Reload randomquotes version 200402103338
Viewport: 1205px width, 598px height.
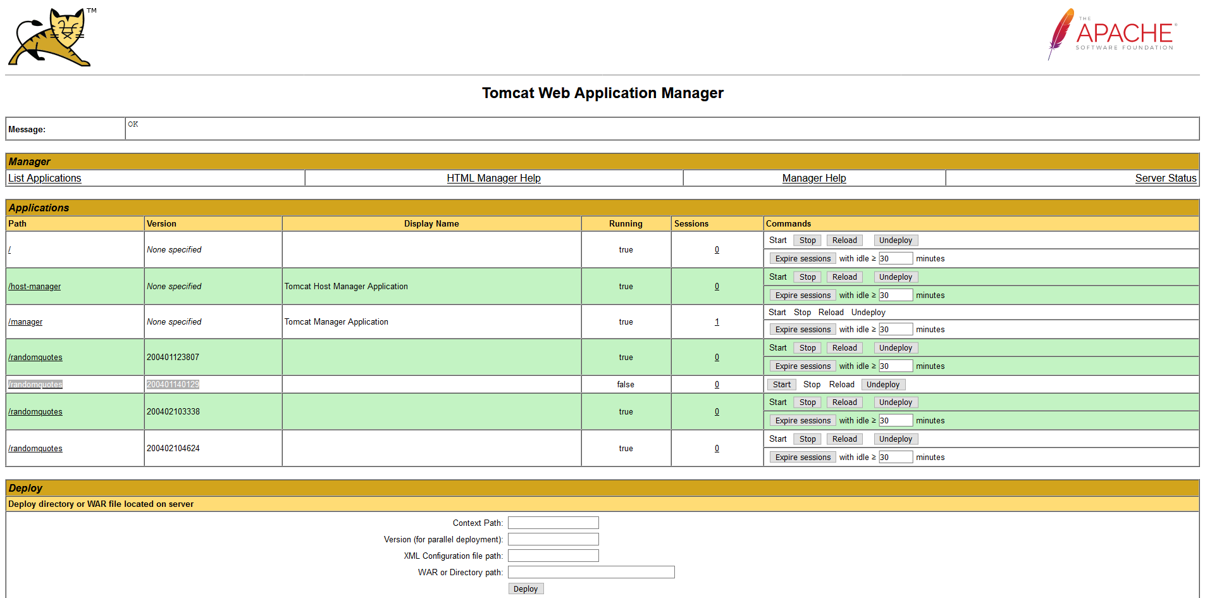[x=844, y=402]
